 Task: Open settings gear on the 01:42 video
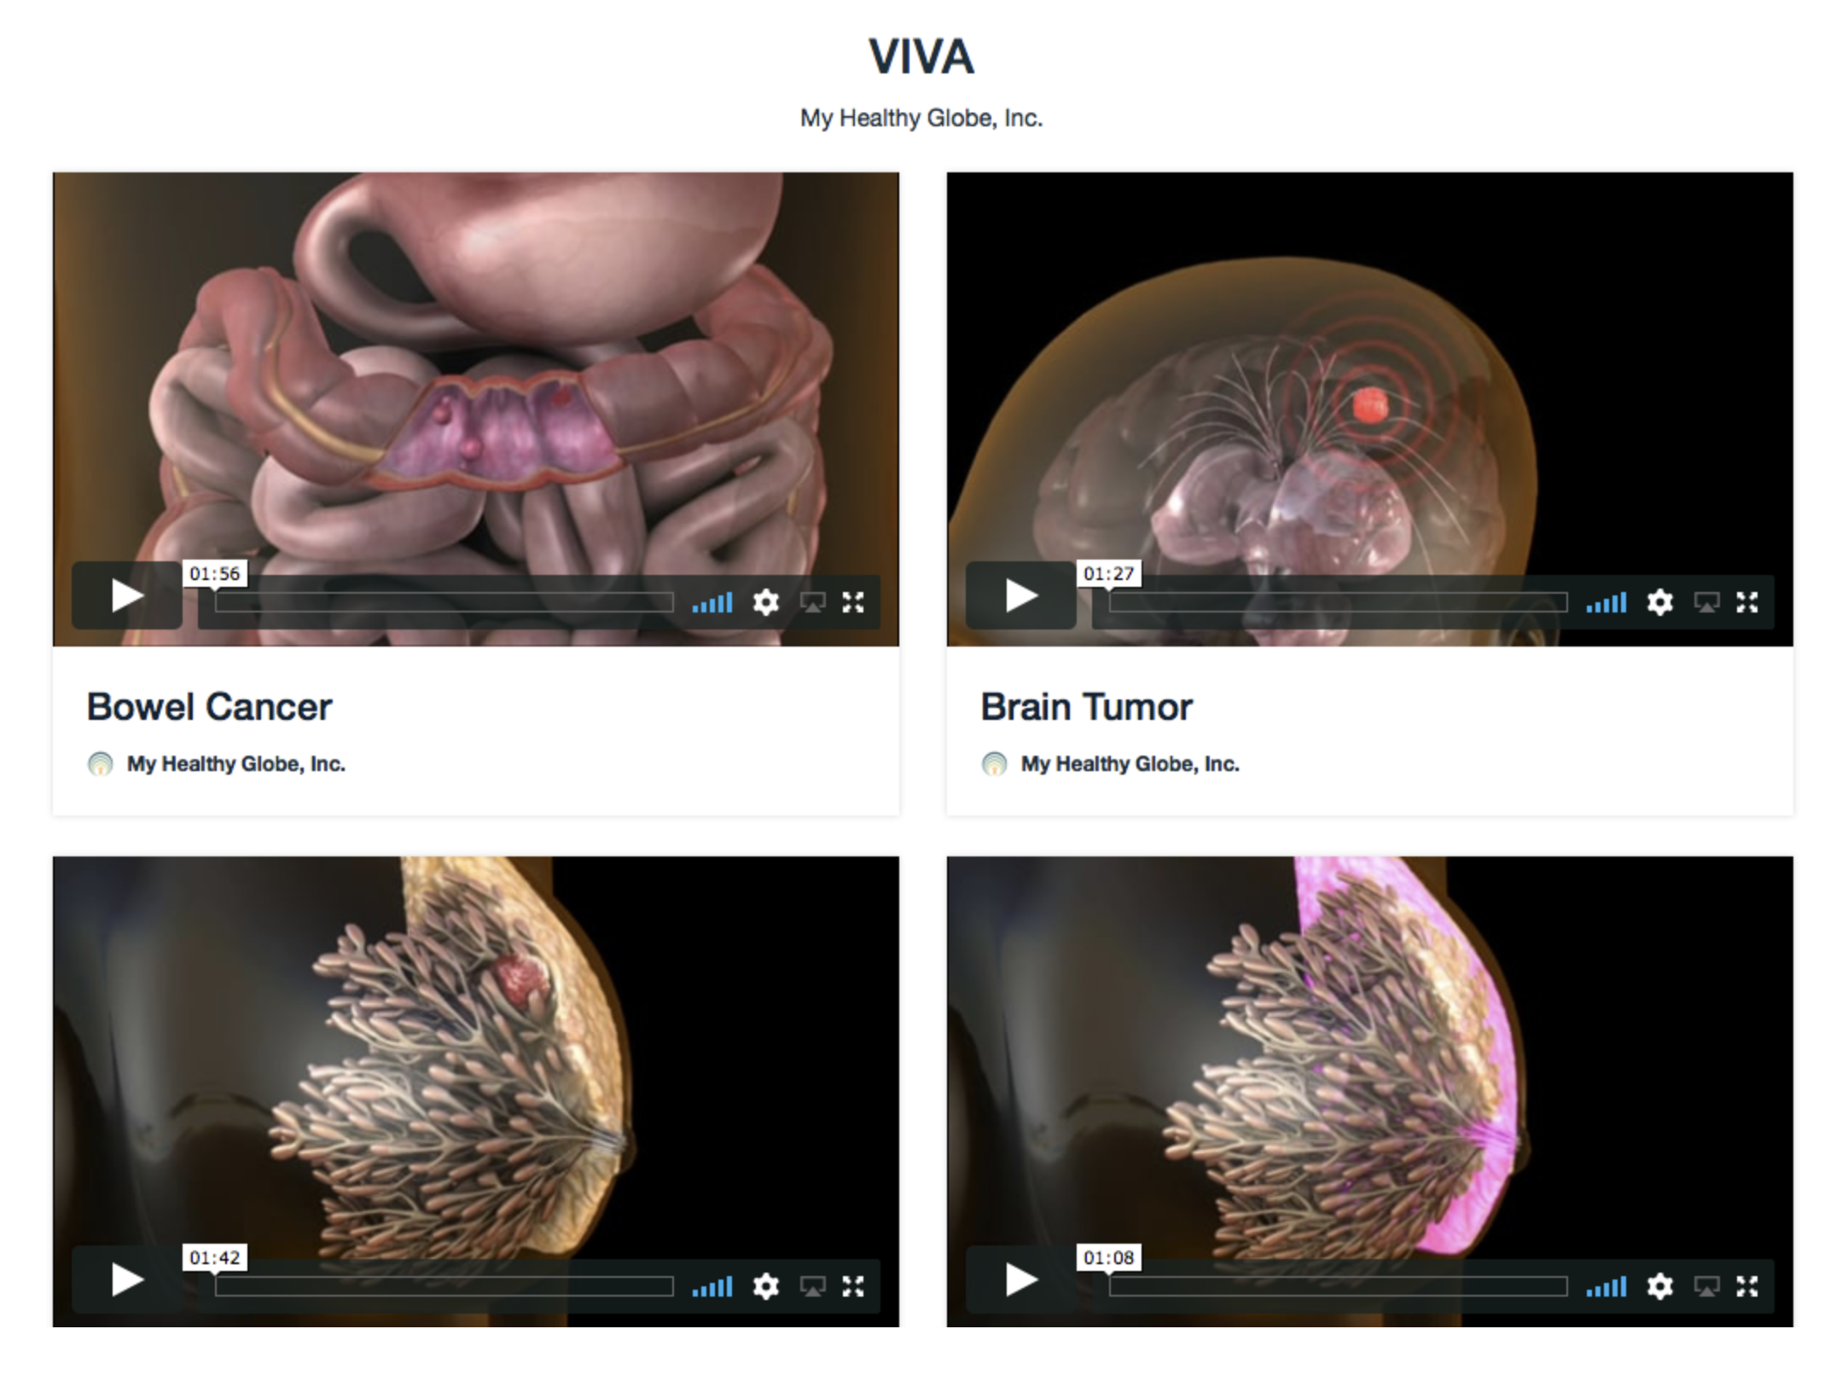tap(766, 1286)
